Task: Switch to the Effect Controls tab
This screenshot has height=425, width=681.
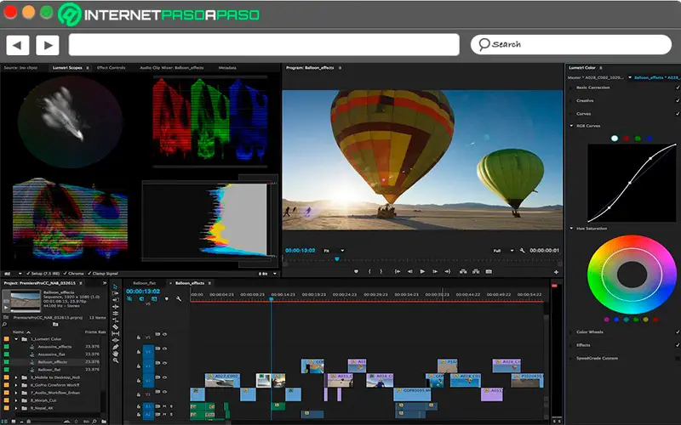Action: [x=111, y=67]
